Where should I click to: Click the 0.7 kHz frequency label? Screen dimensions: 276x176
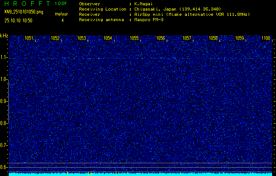tap(4, 145)
